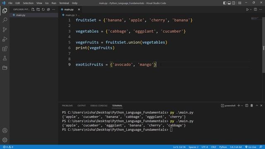Open the folder icon view in activity bar
Screen dimensions: 265x149
[x=5, y=68]
